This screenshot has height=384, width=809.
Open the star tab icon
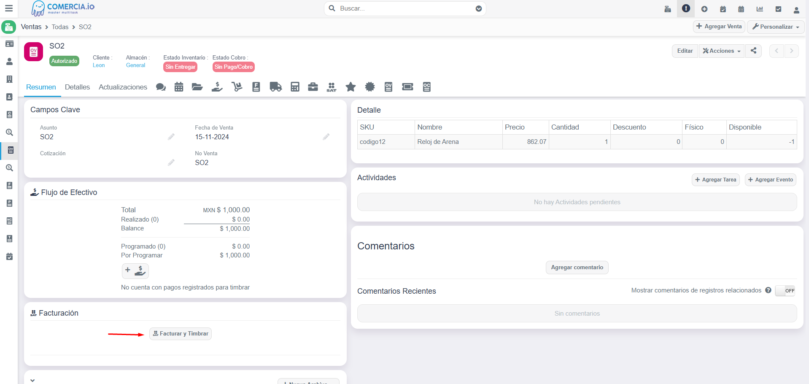351,87
